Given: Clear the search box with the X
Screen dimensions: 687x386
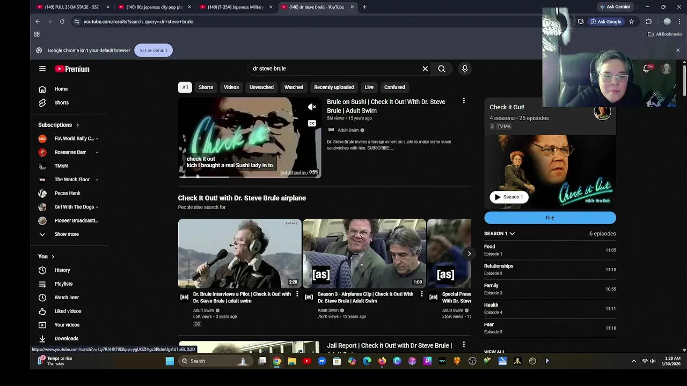Looking at the screenshot, I should click(425, 69).
